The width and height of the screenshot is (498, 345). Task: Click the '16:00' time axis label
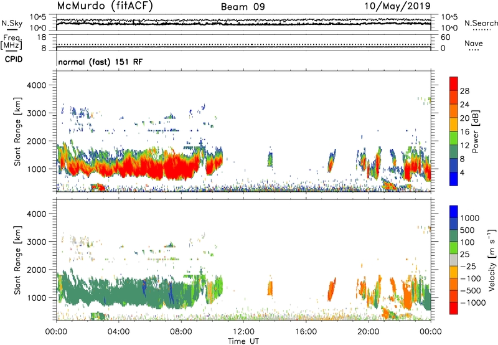pos(306,332)
